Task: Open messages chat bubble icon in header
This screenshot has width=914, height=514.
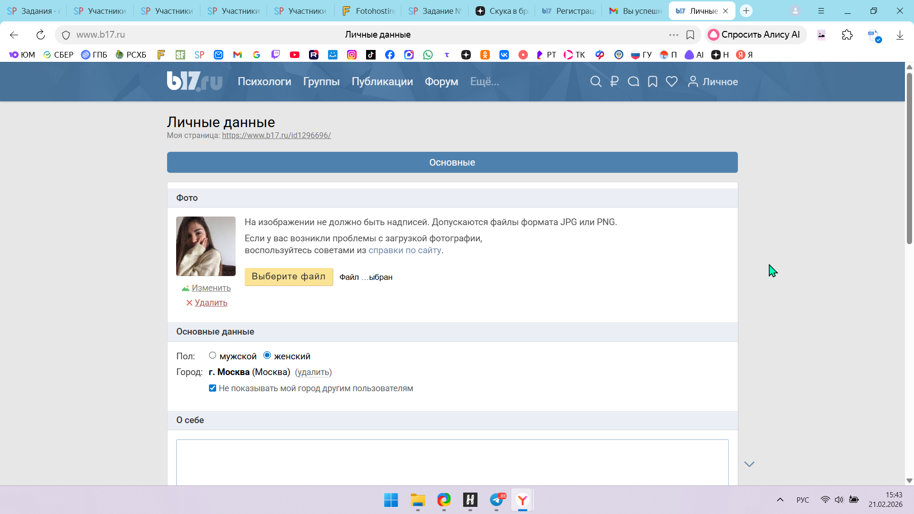Action: (633, 82)
